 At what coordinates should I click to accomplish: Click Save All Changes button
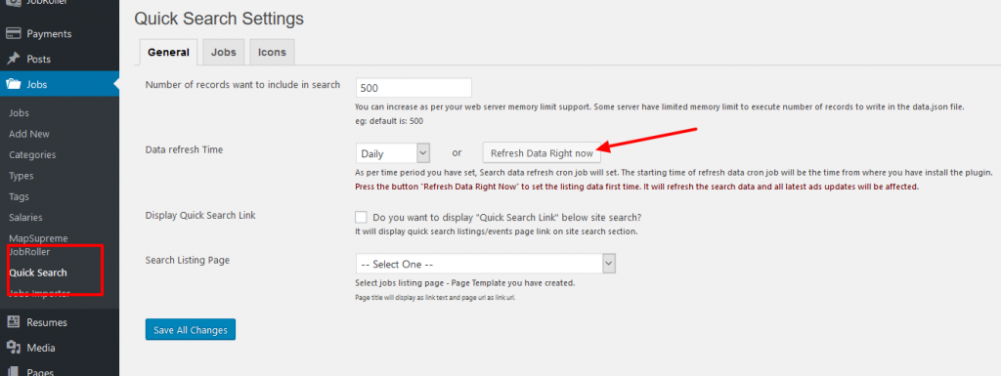[191, 330]
